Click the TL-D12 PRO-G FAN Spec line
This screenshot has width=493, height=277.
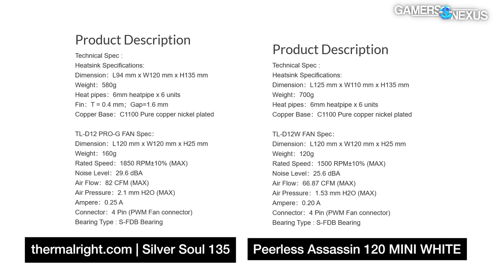(114, 134)
